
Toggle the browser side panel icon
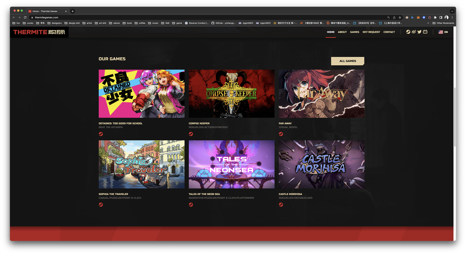[441, 17]
